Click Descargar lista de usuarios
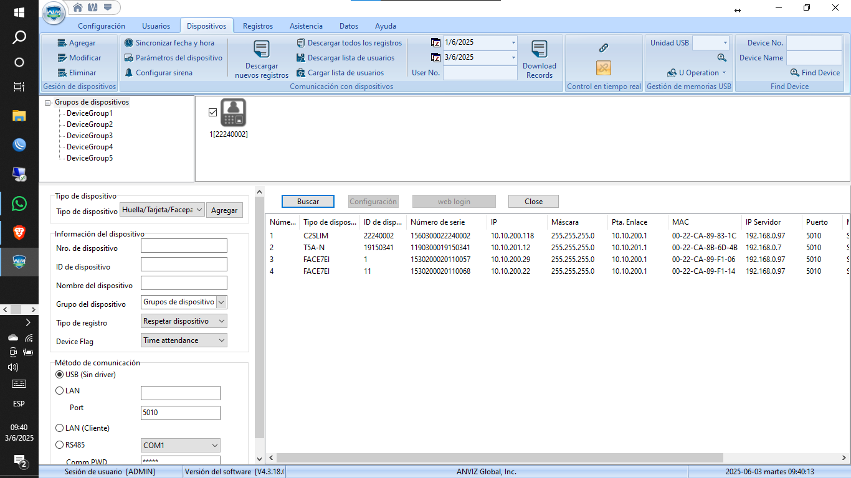This screenshot has height=478, width=851. tap(346, 58)
